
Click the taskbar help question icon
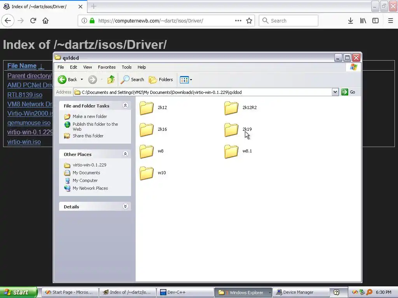point(336,293)
